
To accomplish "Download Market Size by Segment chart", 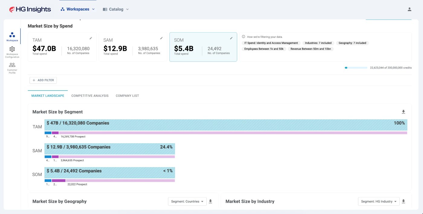I will click(403, 112).
